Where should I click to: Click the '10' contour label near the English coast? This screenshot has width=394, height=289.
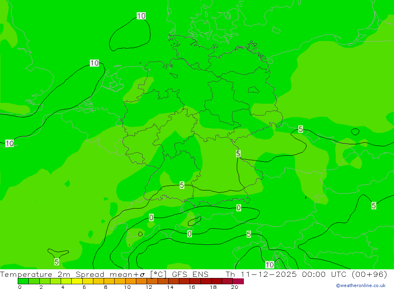tap(95, 63)
